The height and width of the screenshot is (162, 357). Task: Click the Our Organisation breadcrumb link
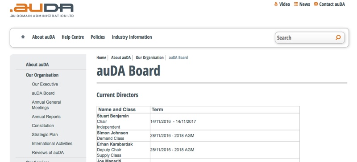coord(149,58)
